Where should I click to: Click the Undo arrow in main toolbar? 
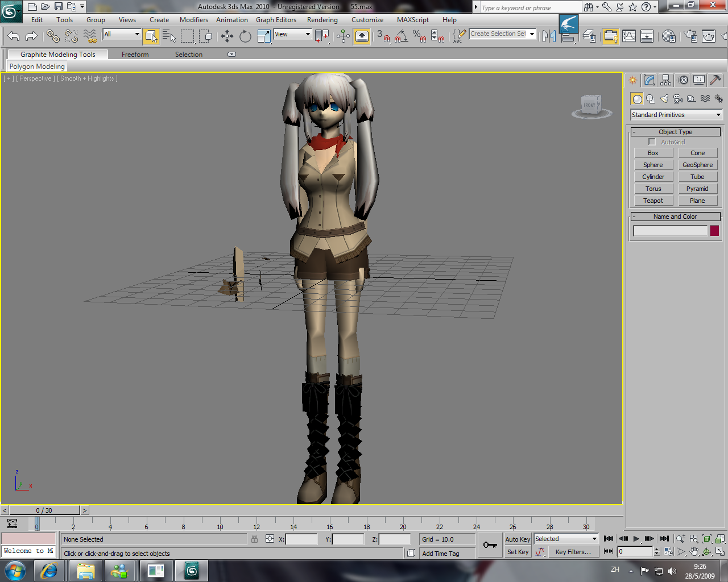(x=13, y=36)
